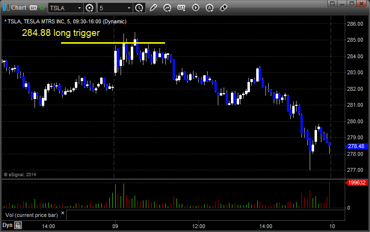Maximize the chart window
Viewport: 370px width, 232px height.
point(352,3)
